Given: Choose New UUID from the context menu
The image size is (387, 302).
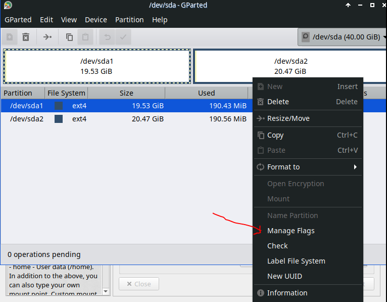Looking at the screenshot, I should pos(308,276).
